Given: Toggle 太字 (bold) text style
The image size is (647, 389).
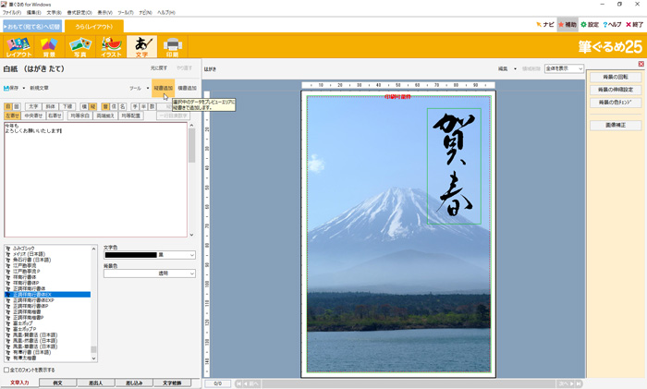Looking at the screenshot, I should 33,106.
